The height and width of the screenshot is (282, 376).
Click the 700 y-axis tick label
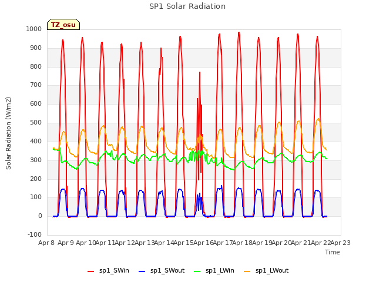(36, 85)
